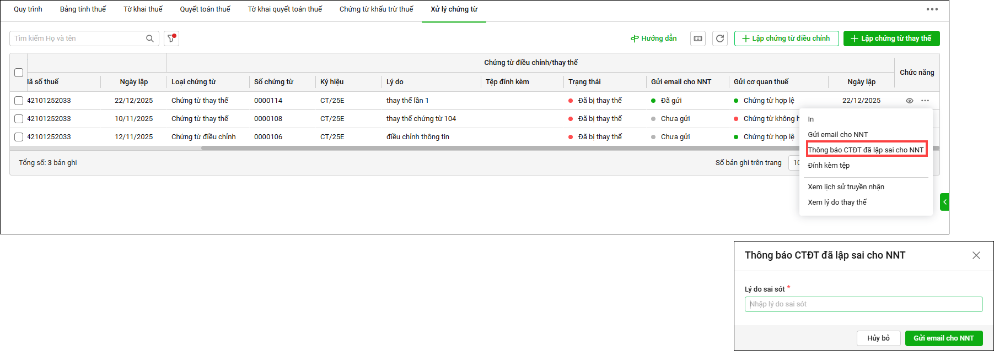Image resolution: width=994 pixels, height=351 pixels.
Task: Open records per page dropdown
Action: (x=794, y=163)
